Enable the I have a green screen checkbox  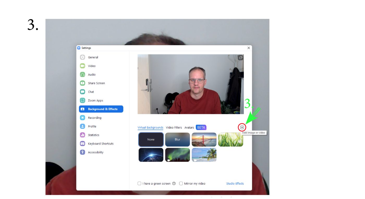(x=139, y=183)
